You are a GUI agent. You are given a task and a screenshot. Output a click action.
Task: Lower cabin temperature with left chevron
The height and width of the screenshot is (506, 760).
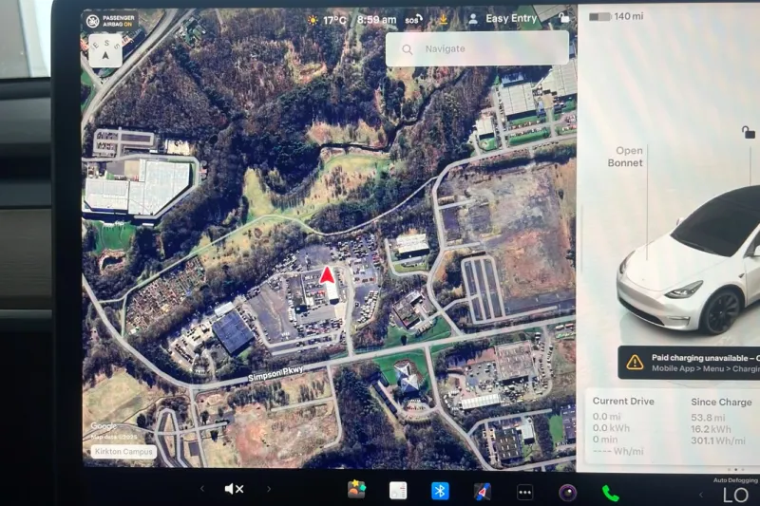coord(700,495)
